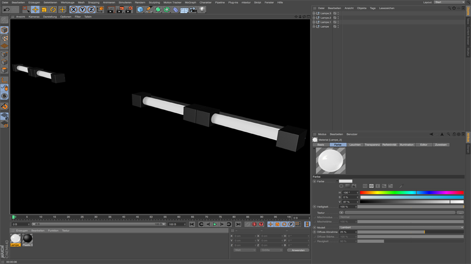Screen dimensions: 471x264
Task: Select the Rotate tool icon
Action: pyautogui.click(x=53, y=9)
